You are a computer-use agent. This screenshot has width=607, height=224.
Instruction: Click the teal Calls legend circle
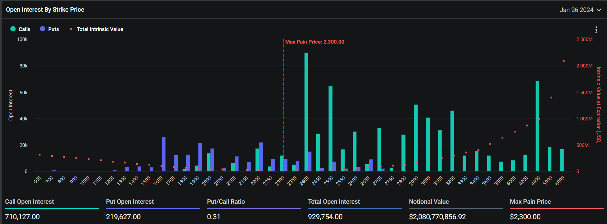coord(13,29)
